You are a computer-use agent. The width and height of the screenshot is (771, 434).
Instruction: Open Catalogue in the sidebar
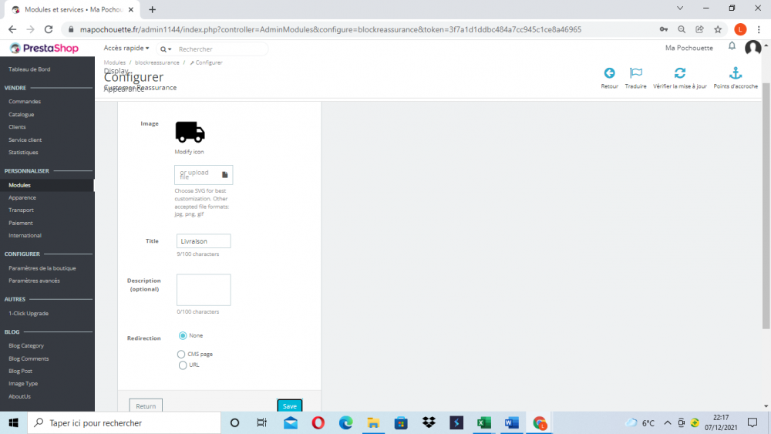21,115
